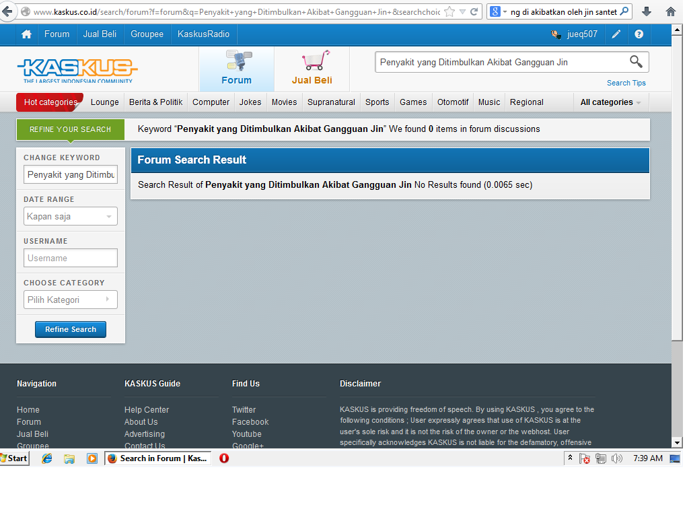Open Jual Beli in the top blue bar
Image resolution: width=689 pixels, height=517 pixels.
100,34
